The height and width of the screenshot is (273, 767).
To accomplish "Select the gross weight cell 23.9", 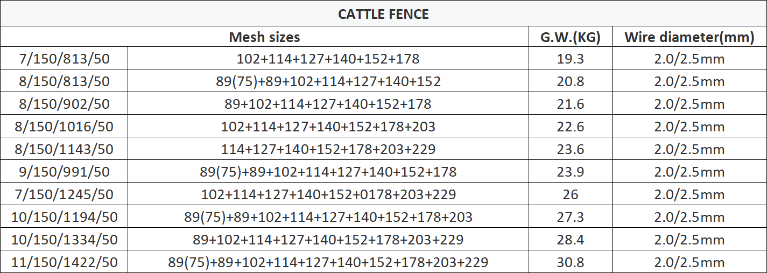I will point(570,171).
